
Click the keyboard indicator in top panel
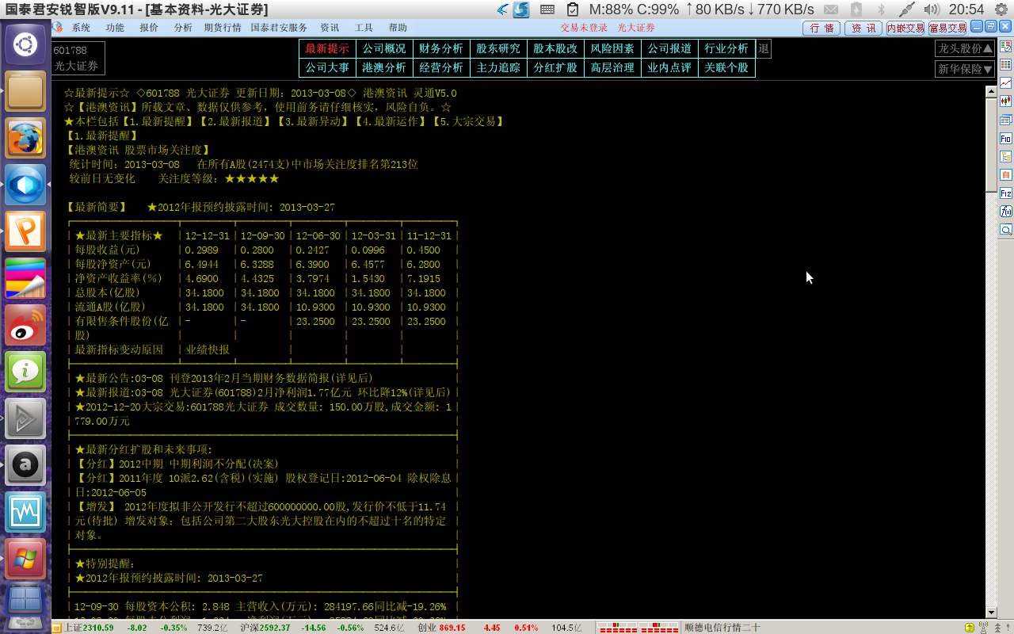pos(547,10)
